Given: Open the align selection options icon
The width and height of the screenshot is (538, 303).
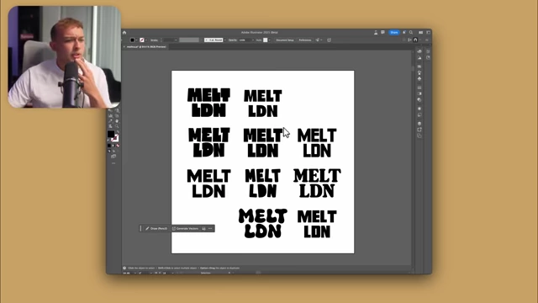Looking at the screenshot, I should [318, 40].
